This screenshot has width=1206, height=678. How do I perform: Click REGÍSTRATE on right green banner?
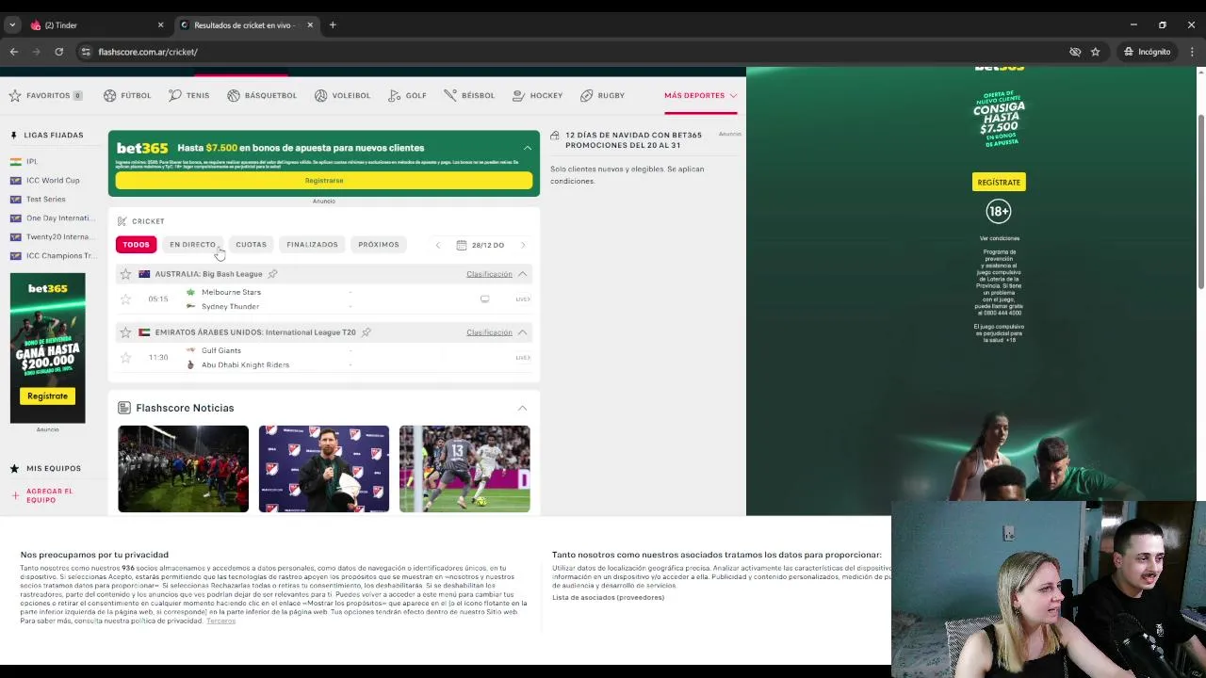point(999,182)
